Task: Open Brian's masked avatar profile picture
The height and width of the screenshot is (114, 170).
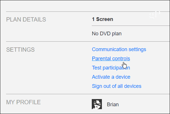Action: click(97, 104)
